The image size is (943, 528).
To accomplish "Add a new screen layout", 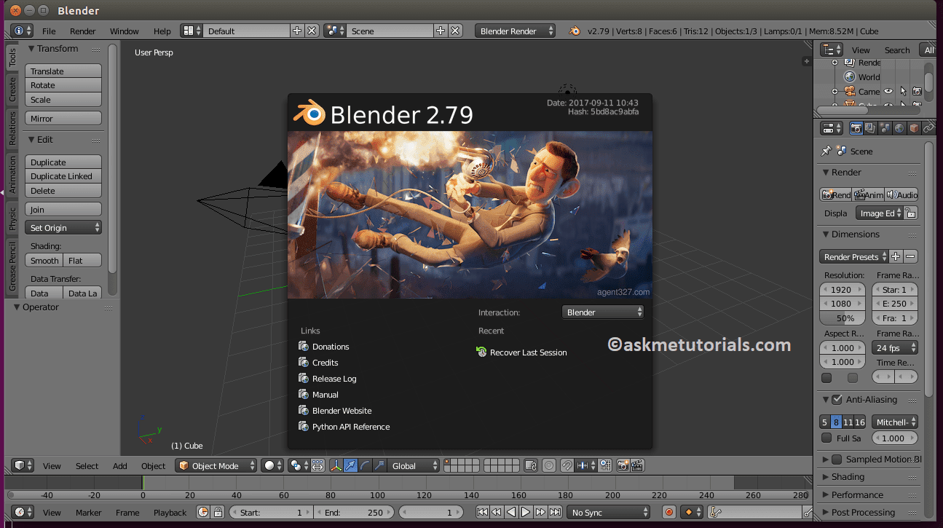I will (296, 31).
